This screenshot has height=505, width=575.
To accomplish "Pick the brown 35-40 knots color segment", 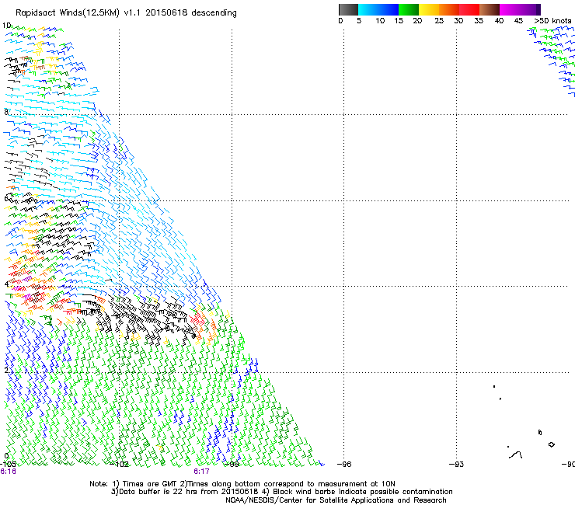I will 490,9.
